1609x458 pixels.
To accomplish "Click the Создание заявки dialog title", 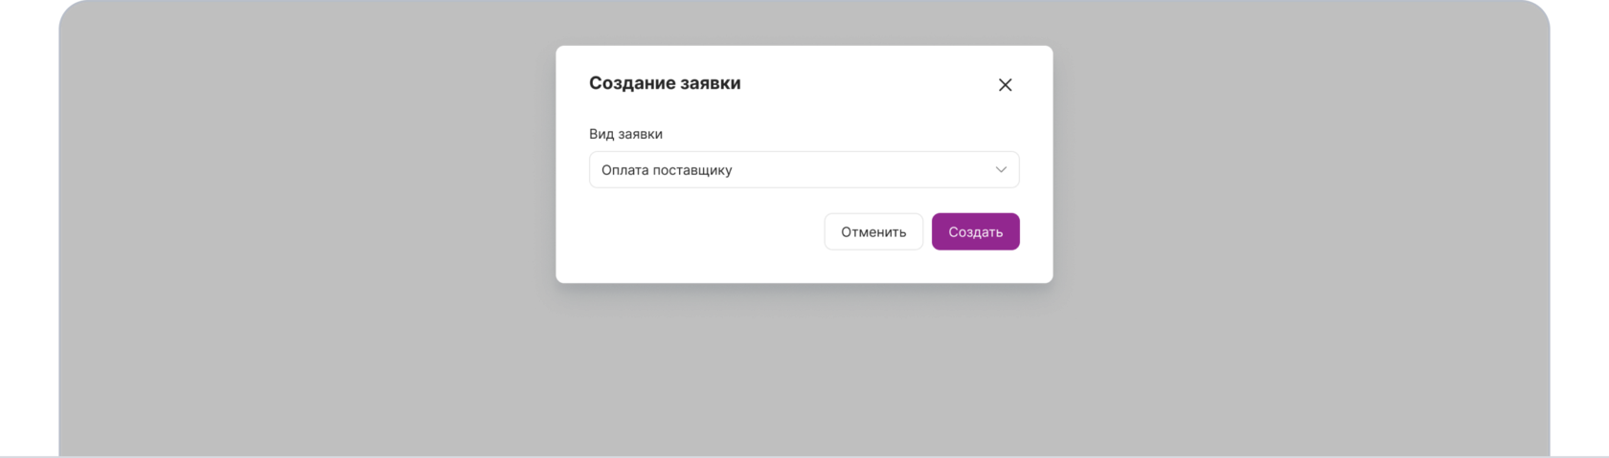I will (x=665, y=83).
